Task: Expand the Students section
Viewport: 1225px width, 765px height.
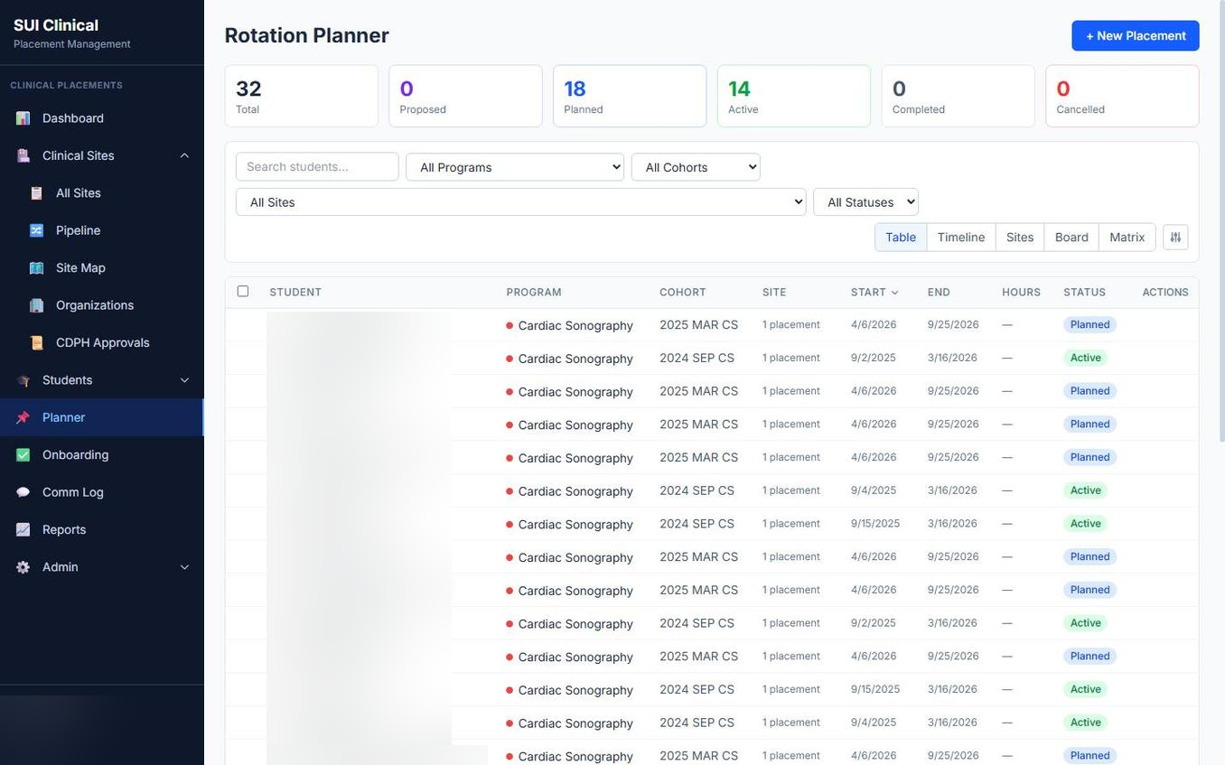Action: pyautogui.click(x=181, y=379)
